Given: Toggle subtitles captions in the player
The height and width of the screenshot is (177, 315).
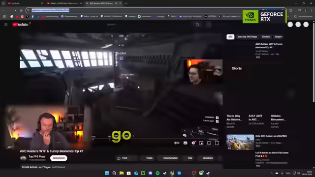Looking at the screenshot, I should pyautogui.click(x=186, y=143).
